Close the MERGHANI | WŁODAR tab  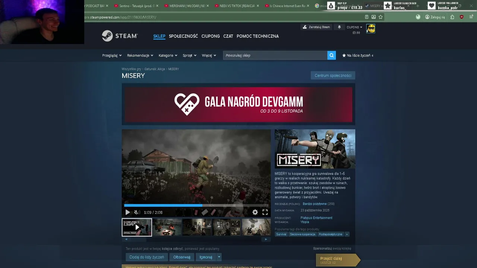coord(208,6)
